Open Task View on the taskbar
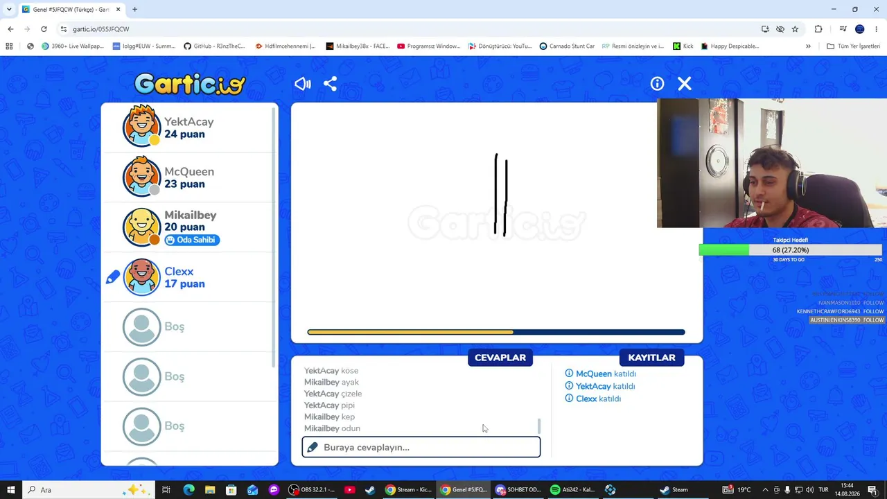This screenshot has height=499, width=887. coord(166,490)
